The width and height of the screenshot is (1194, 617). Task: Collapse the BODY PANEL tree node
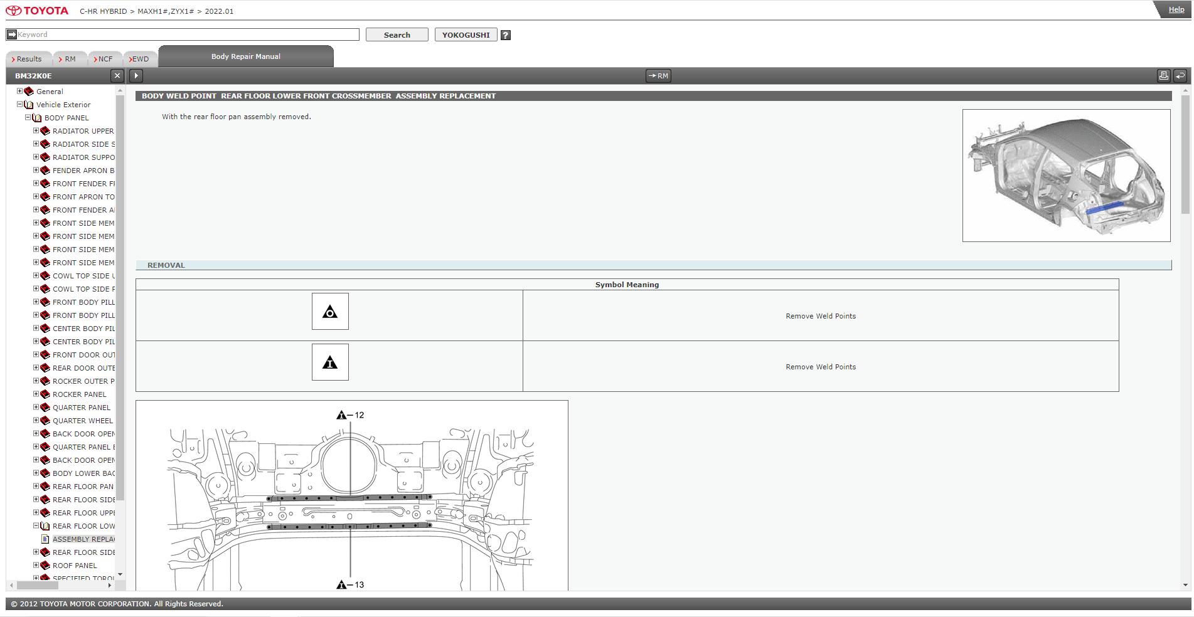click(x=28, y=117)
